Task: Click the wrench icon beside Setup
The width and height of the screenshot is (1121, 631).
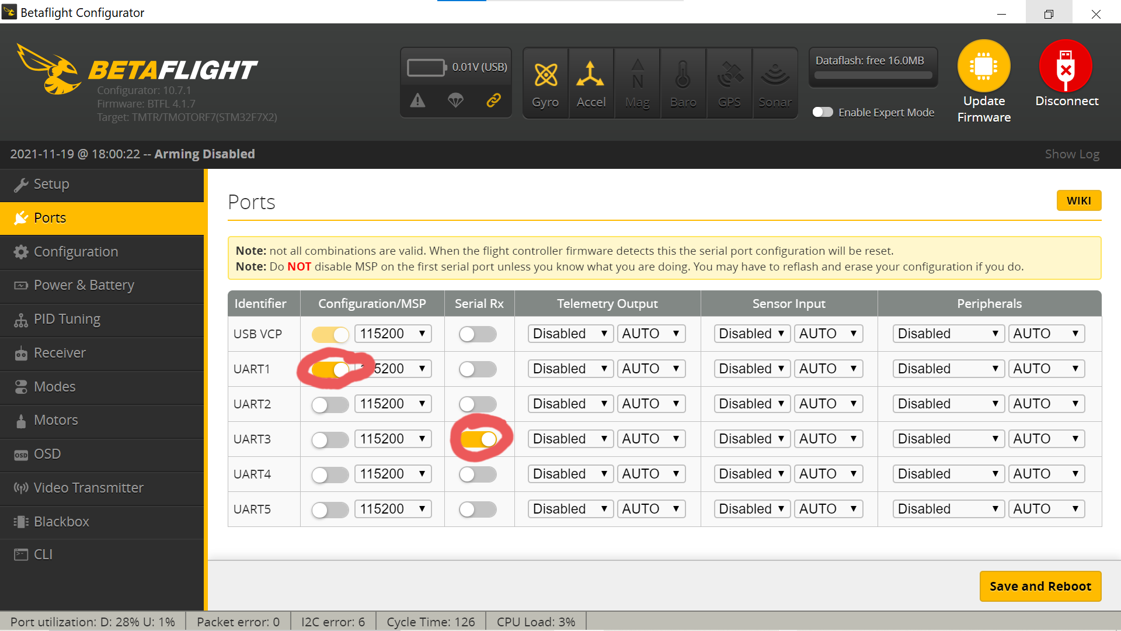Action: point(21,185)
